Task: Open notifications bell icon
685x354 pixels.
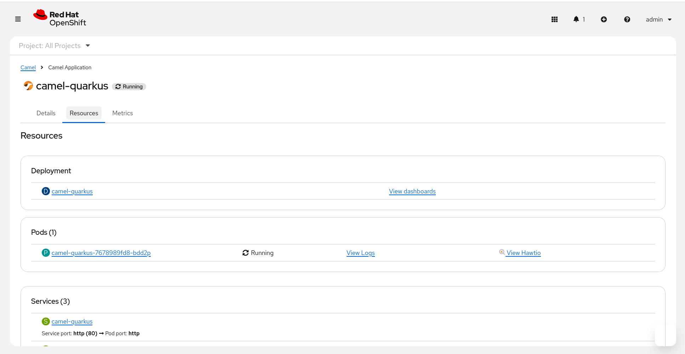Action: (x=576, y=19)
